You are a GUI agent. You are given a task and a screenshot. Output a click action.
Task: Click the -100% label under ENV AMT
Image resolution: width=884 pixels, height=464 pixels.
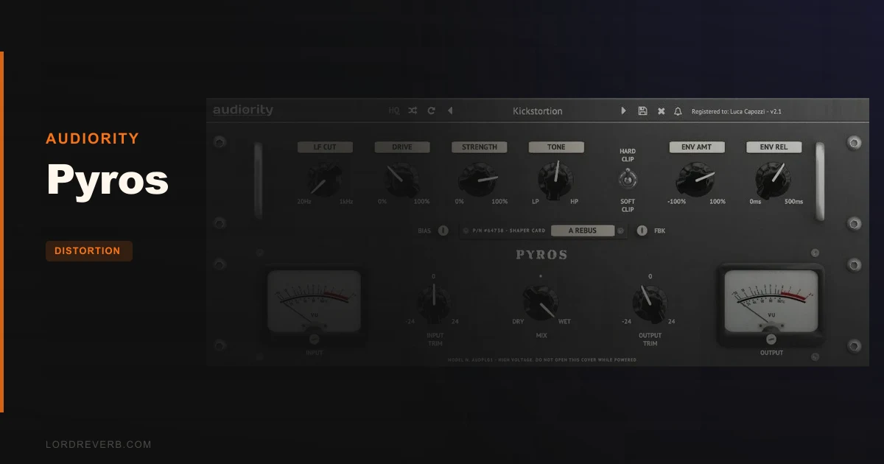pyautogui.click(x=677, y=202)
